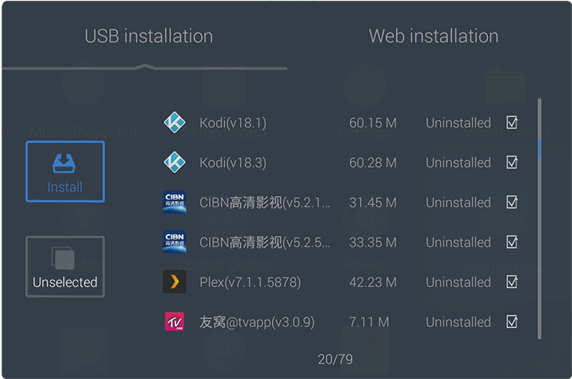Click the download tray icon above Install
Screen dimensions: 572x379
[64, 163]
